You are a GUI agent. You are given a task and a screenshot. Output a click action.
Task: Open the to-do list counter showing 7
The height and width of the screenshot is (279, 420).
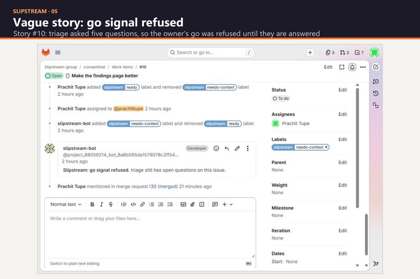[359, 52]
